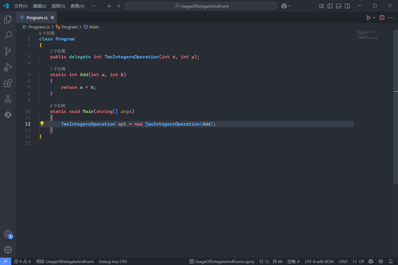This screenshot has height=265, width=398.
Task: Toggle the bottom panel layout button
Action: point(339,6)
